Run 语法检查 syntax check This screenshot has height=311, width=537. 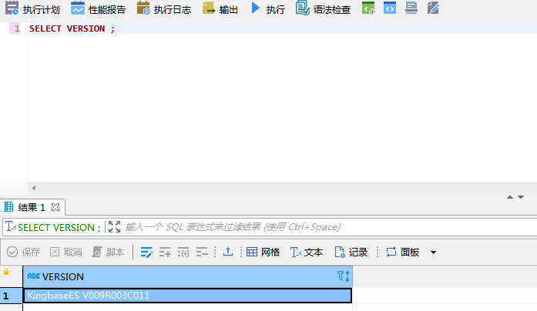323,9
